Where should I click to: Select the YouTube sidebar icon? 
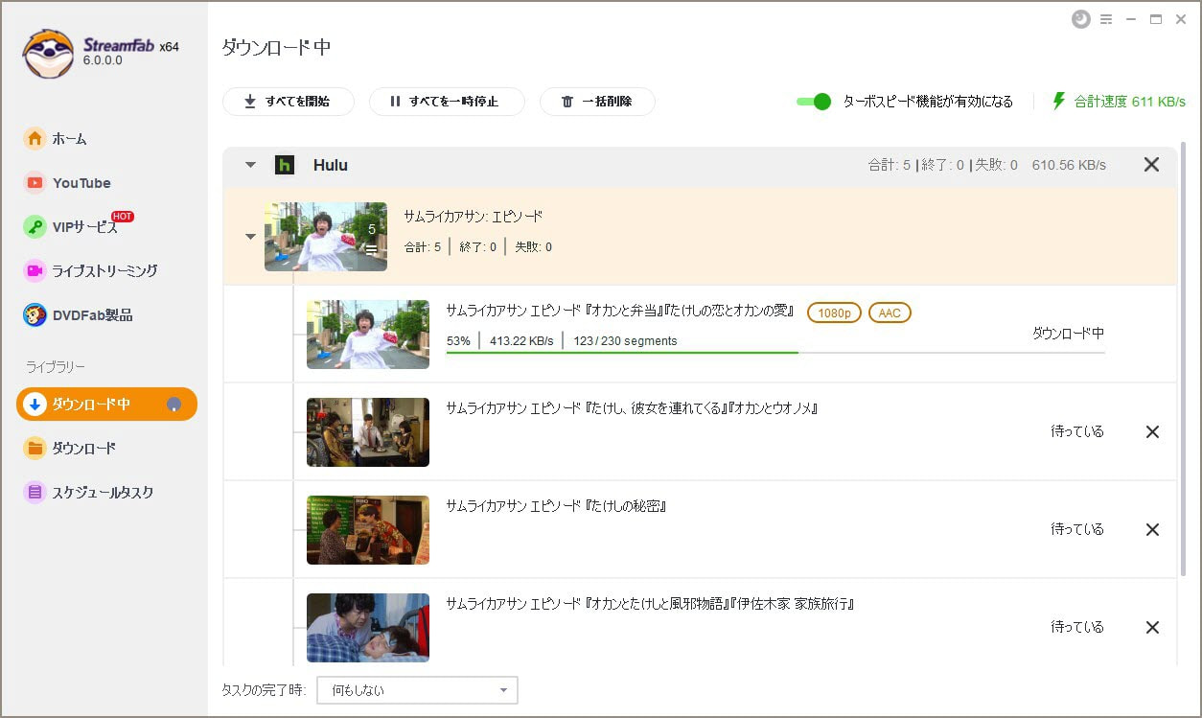[35, 182]
